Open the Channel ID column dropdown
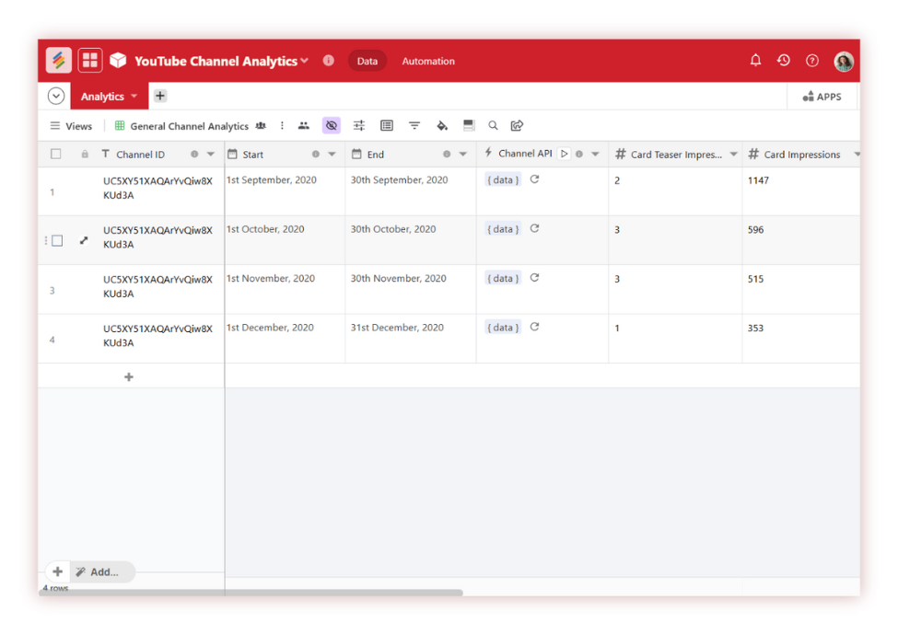This screenshot has width=898, height=635. coord(211,154)
